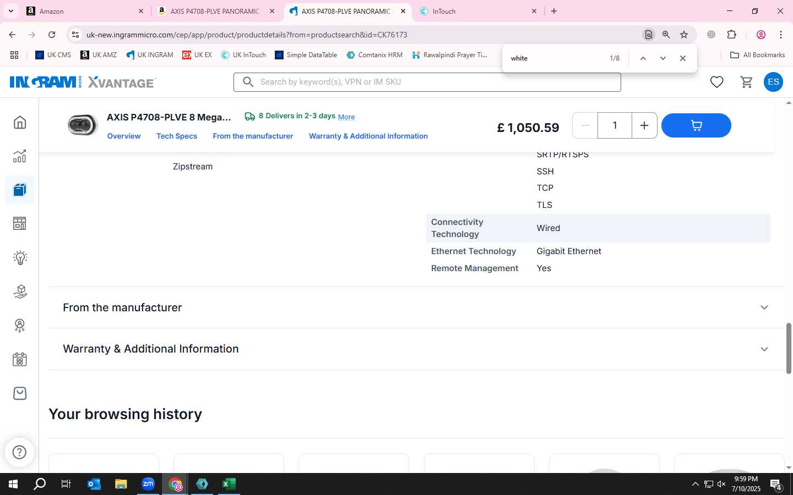Open the UK INGRAM bookmark
The image size is (793, 495).
[x=150, y=55]
